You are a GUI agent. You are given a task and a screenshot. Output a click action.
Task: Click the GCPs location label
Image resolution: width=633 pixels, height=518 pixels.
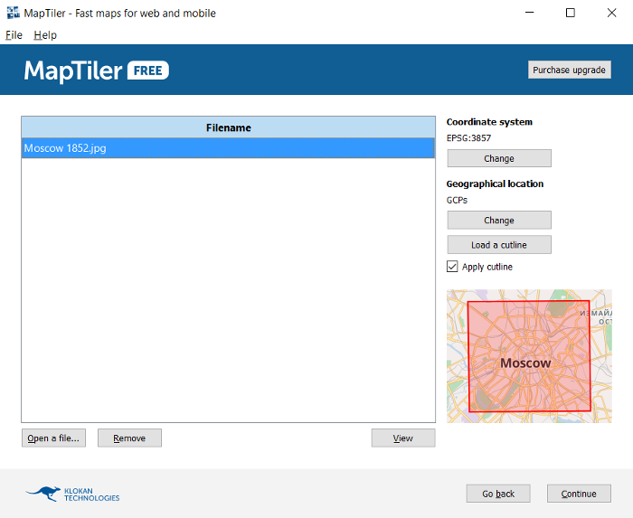[457, 200]
